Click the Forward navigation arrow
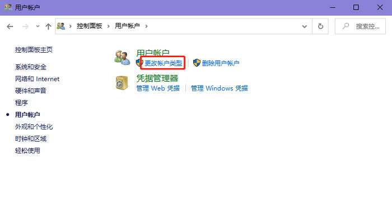The height and width of the screenshot is (220, 392). click(x=25, y=26)
